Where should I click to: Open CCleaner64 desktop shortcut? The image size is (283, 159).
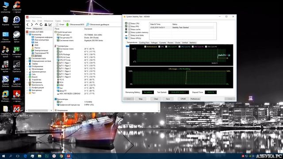click(17, 7)
